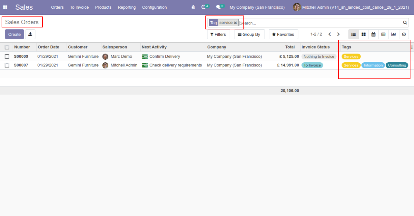The height and width of the screenshot is (216, 414).
Task: Go to previous page arrow
Action: [x=330, y=34]
